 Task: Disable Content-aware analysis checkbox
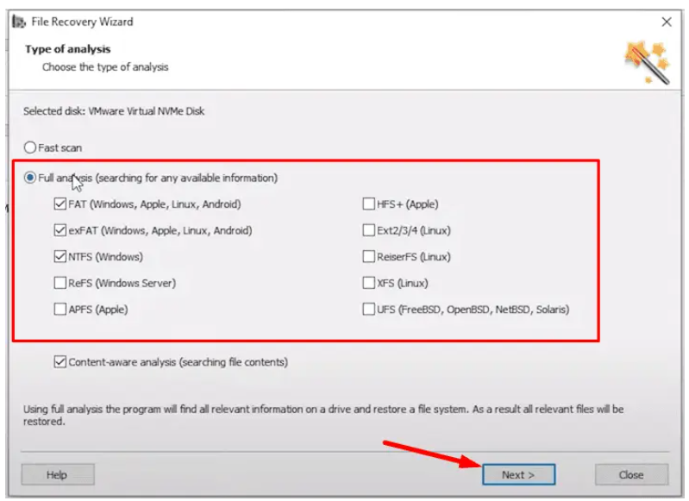[x=60, y=362]
